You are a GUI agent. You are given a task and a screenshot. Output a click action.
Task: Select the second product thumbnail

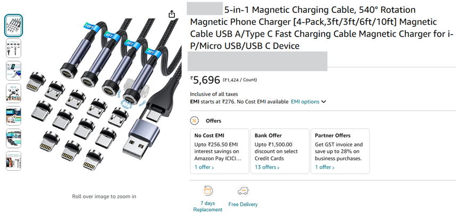pos(14,48)
